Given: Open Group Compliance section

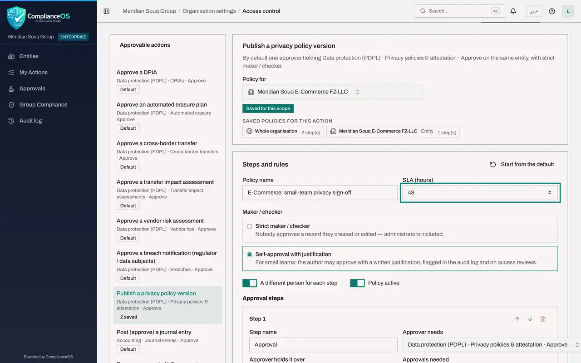Looking at the screenshot, I should click(48, 105).
